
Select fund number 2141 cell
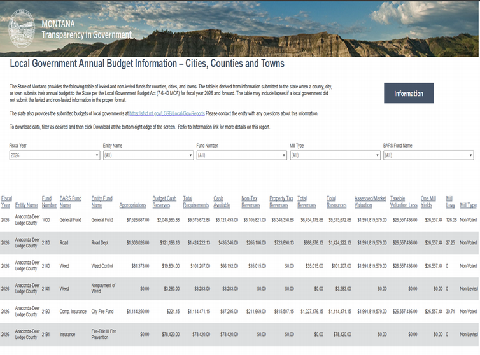tap(46, 289)
